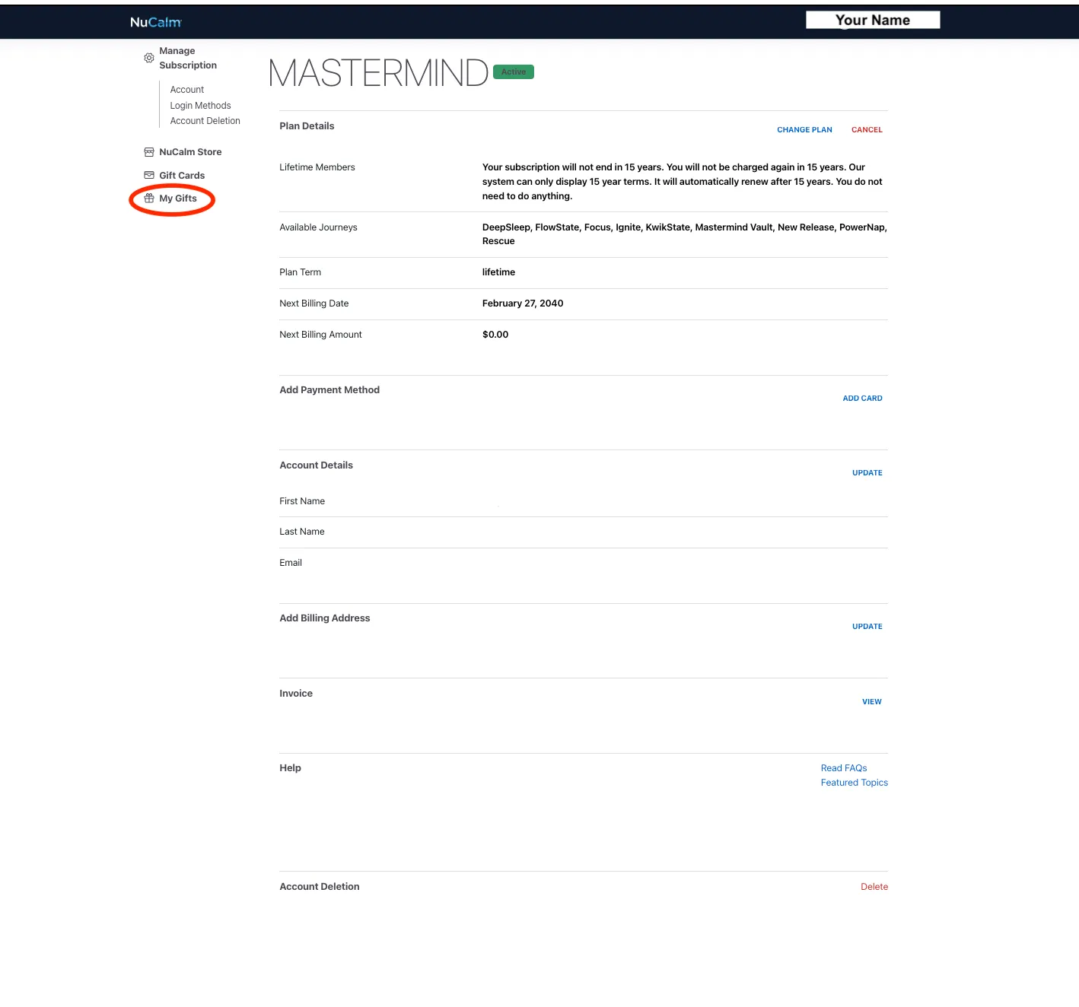Open the Read FAQs link
1079x1007 pixels.
tap(843, 768)
